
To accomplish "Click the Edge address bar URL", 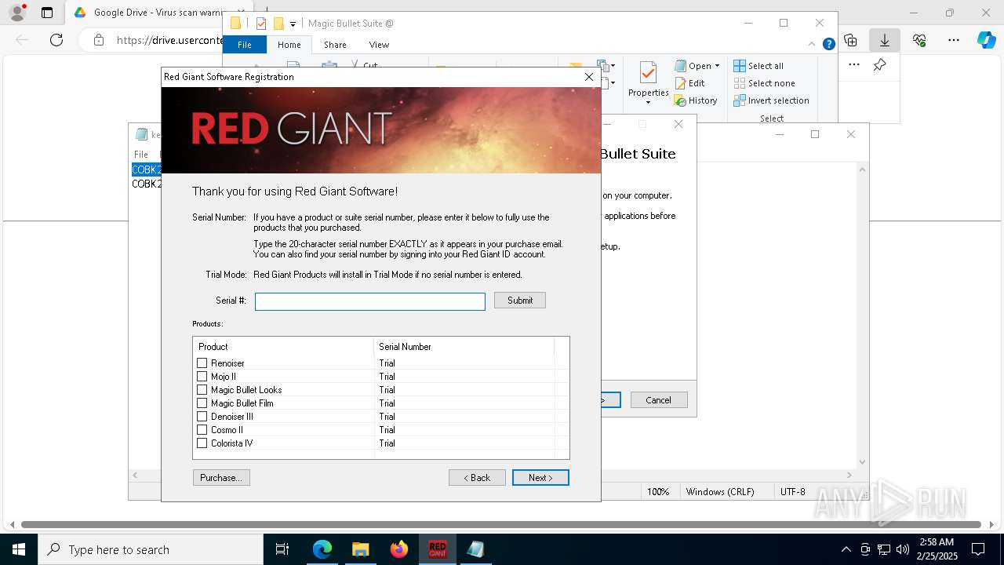I will [x=169, y=40].
